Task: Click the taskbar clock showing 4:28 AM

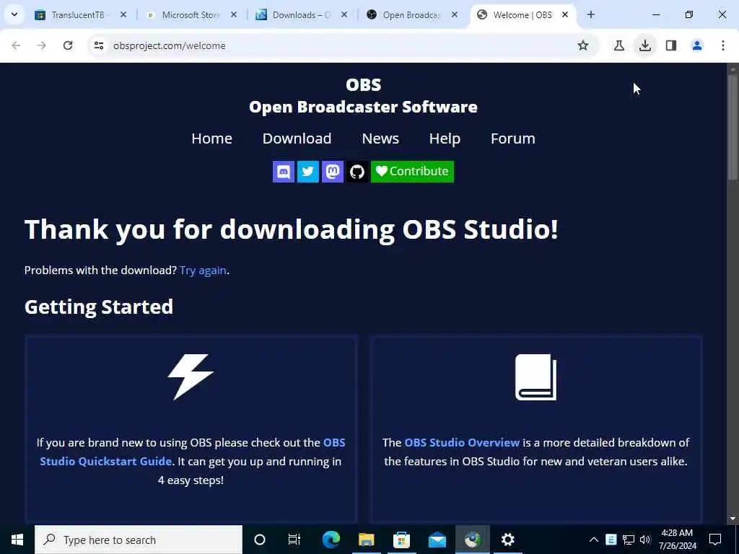Action: [677, 540]
